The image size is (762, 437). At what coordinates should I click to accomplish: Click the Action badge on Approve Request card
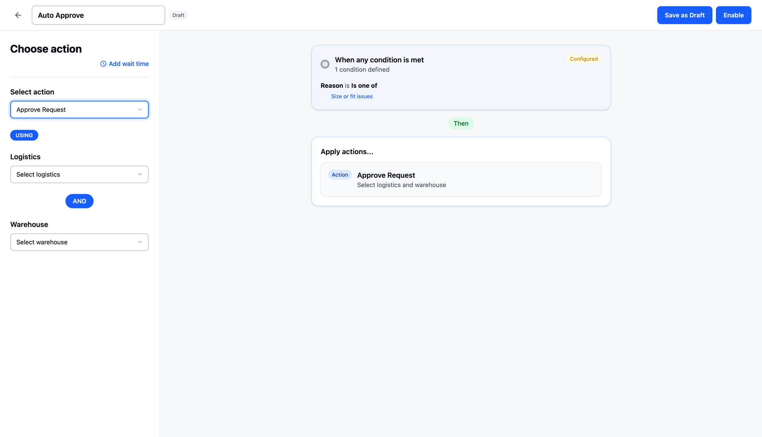coord(339,174)
